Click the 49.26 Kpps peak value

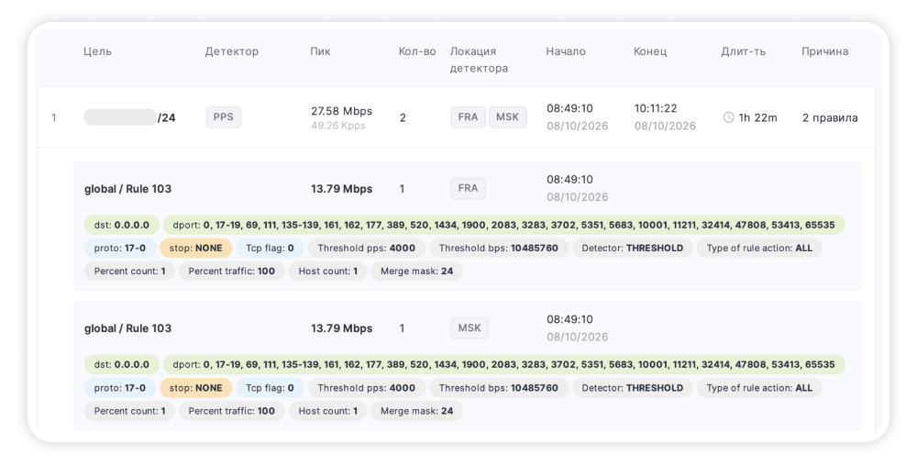(x=338, y=126)
